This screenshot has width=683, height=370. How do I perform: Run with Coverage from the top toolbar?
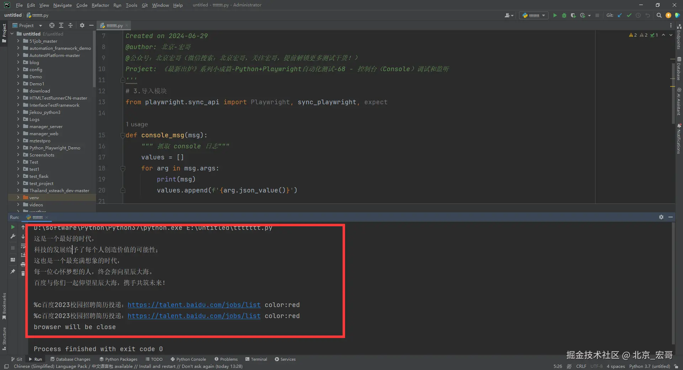pyautogui.click(x=573, y=15)
